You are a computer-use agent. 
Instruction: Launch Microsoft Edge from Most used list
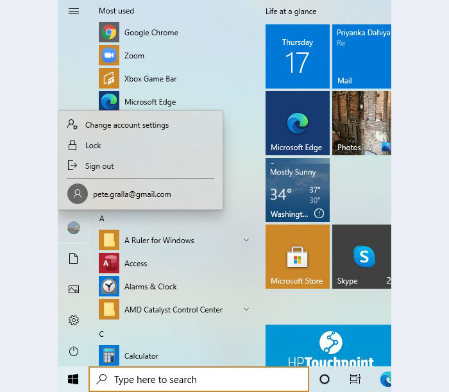point(174,101)
